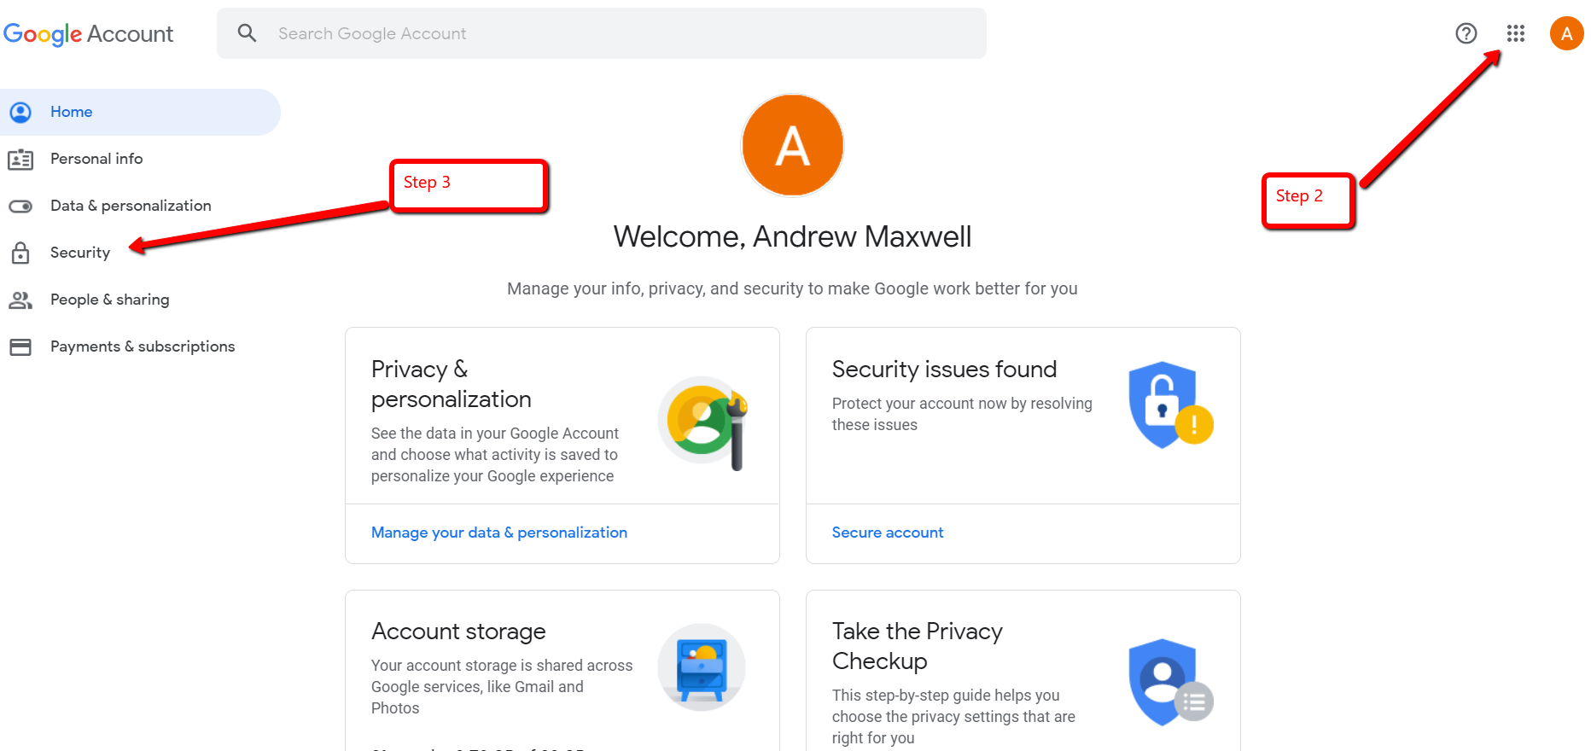Screen dimensions: 1591x751
Task: Click the People & sharing icon
Action: pos(20,300)
